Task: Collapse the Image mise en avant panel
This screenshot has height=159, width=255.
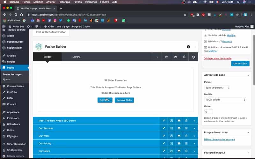Action: [x=248, y=133]
